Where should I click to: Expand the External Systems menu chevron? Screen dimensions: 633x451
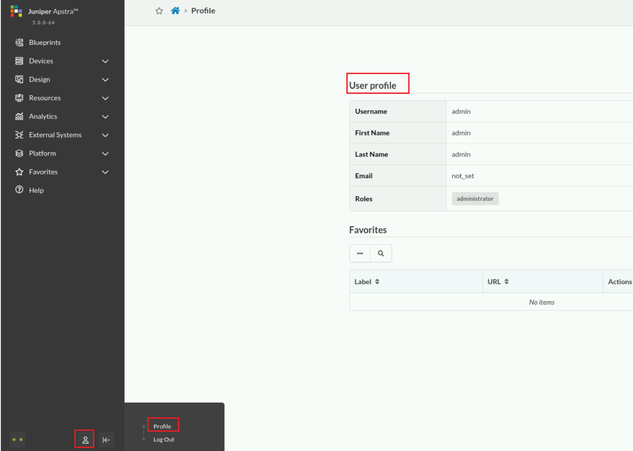pyautogui.click(x=105, y=135)
